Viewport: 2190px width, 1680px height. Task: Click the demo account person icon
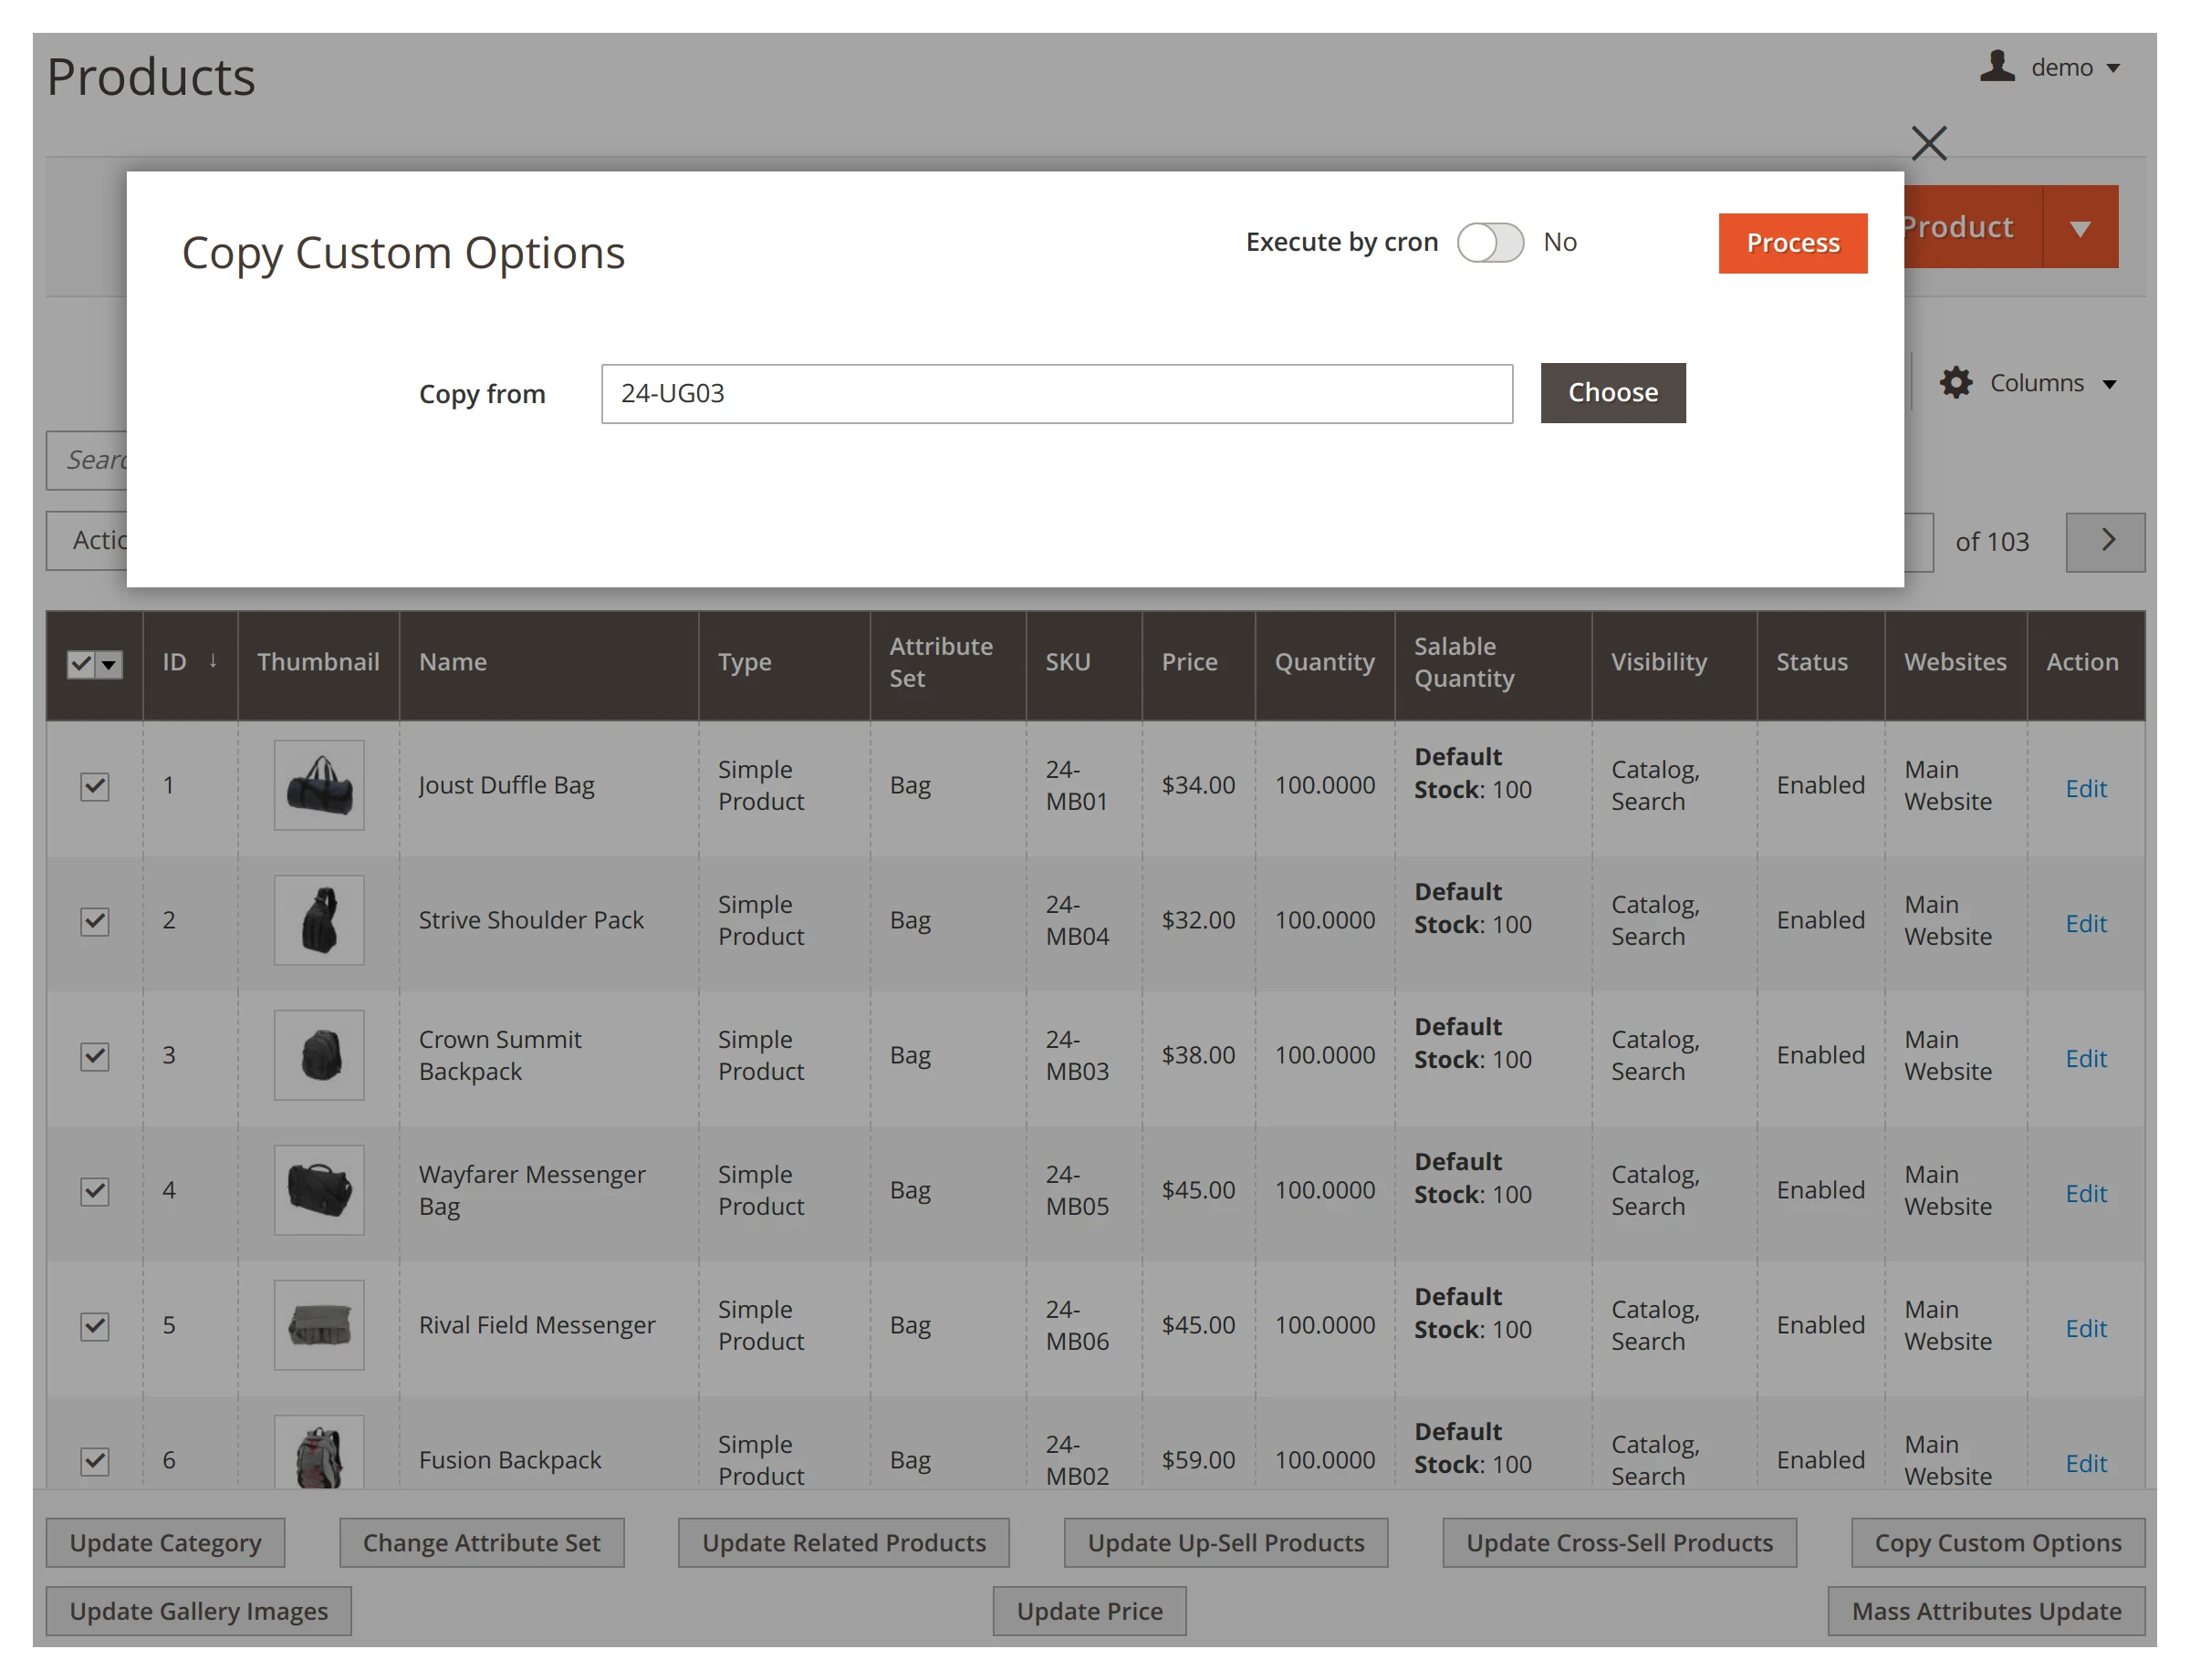point(1997,67)
